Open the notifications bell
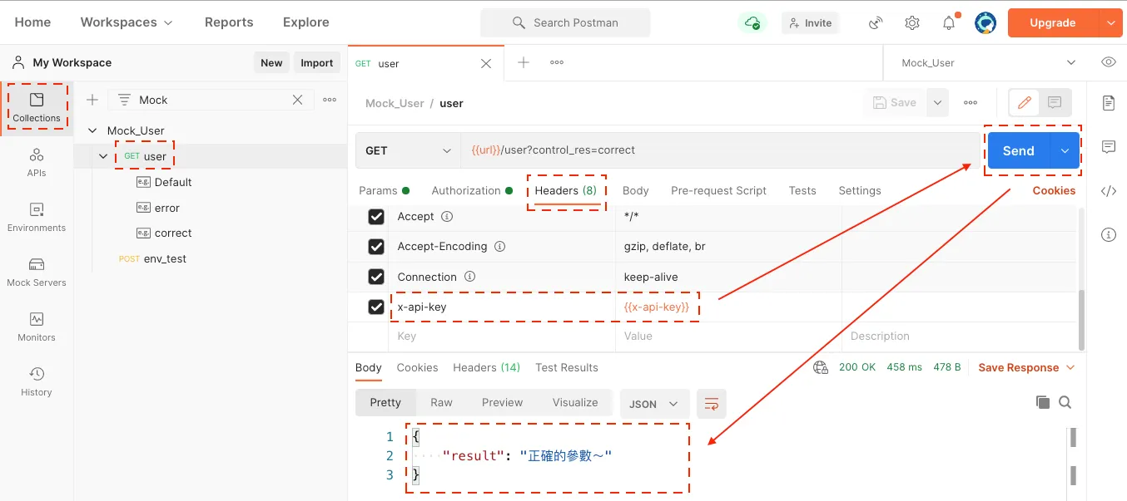Viewport: 1127px width, 501px height. point(949,23)
